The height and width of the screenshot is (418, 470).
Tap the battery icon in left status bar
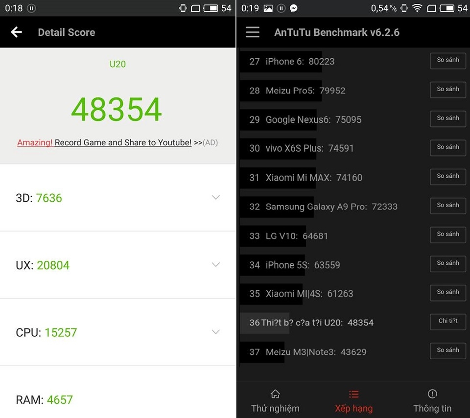click(x=211, y=8)
